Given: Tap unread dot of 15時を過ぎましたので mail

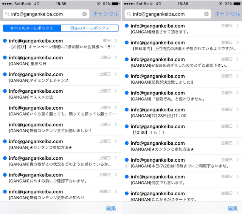Looking at the screenshot, I should point(127,59).
